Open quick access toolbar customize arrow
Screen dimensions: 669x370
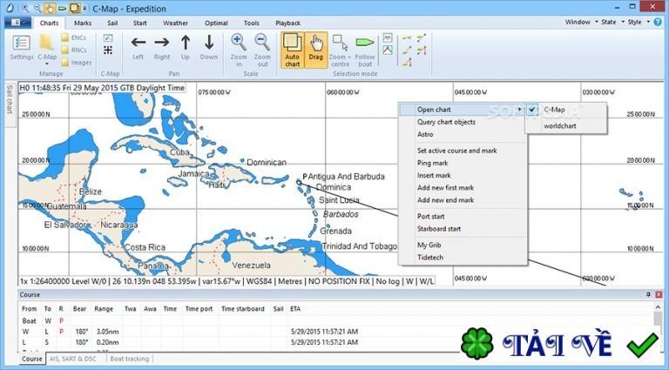(x=84, y=9)
